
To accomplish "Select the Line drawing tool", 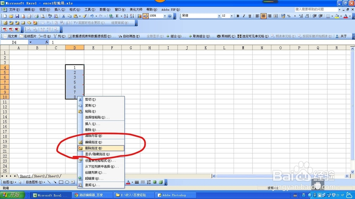I will click(49, 182).
